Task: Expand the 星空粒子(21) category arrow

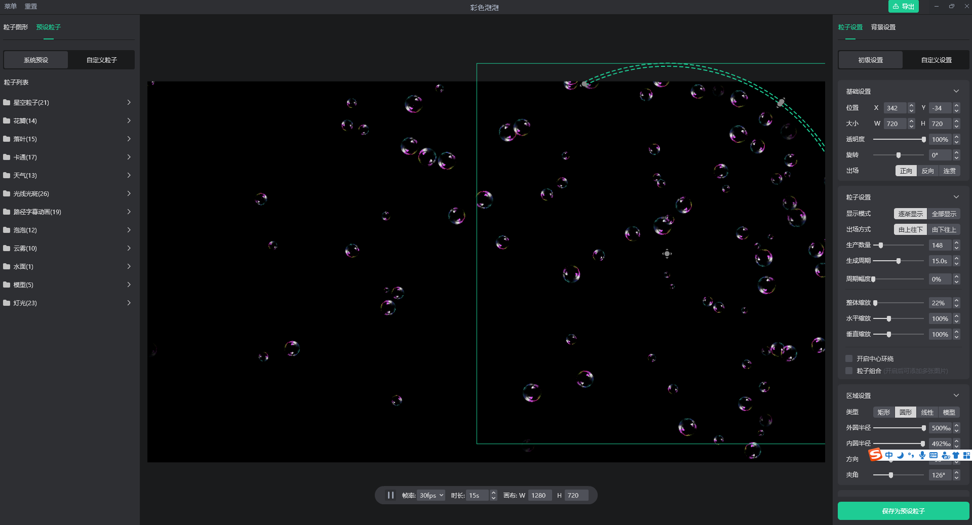Action: point(129,102)
